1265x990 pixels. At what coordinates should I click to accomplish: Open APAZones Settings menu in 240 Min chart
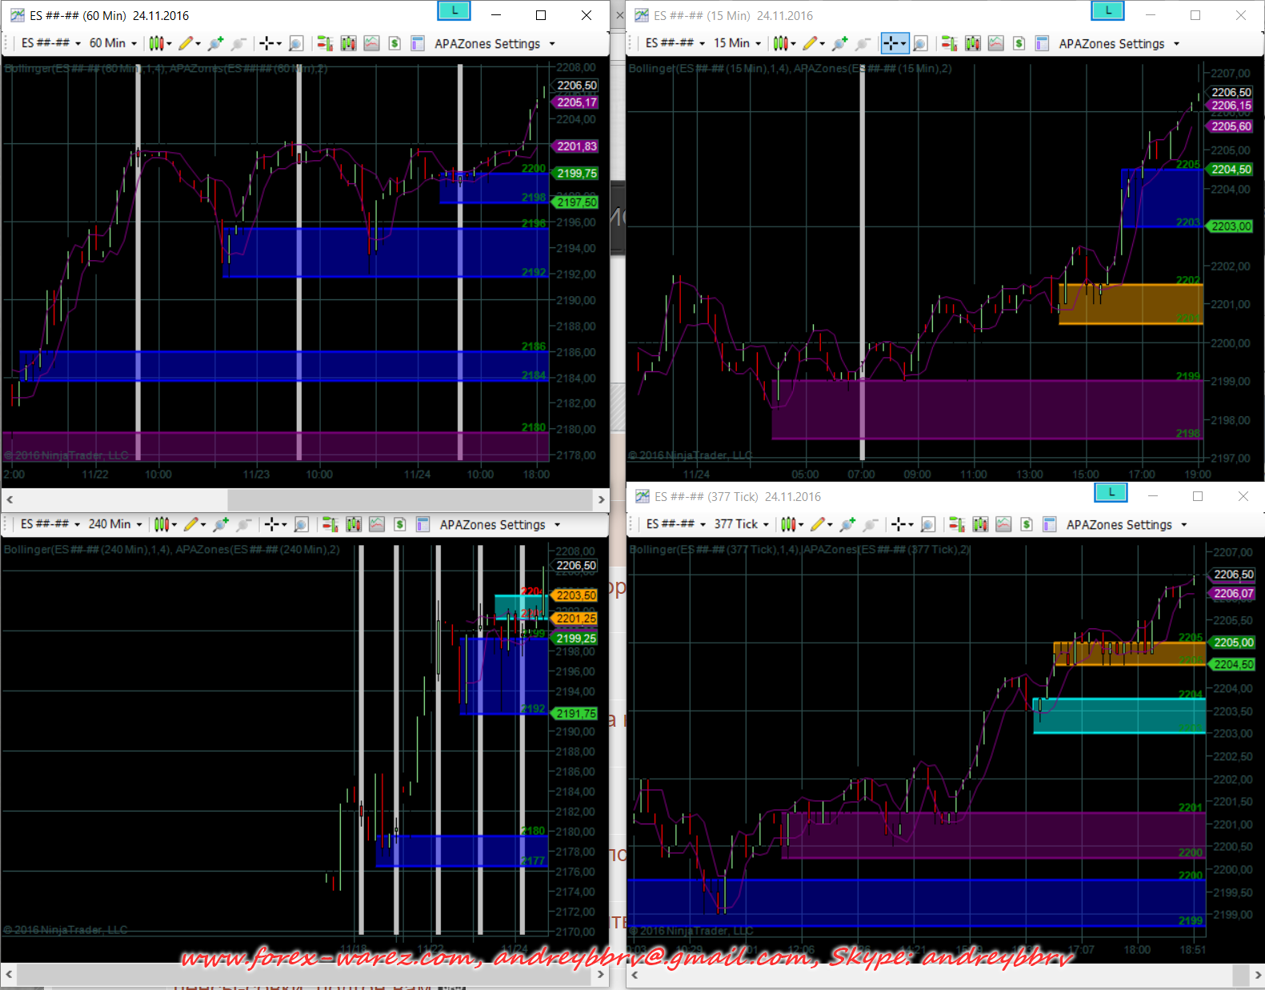[499, 524]
